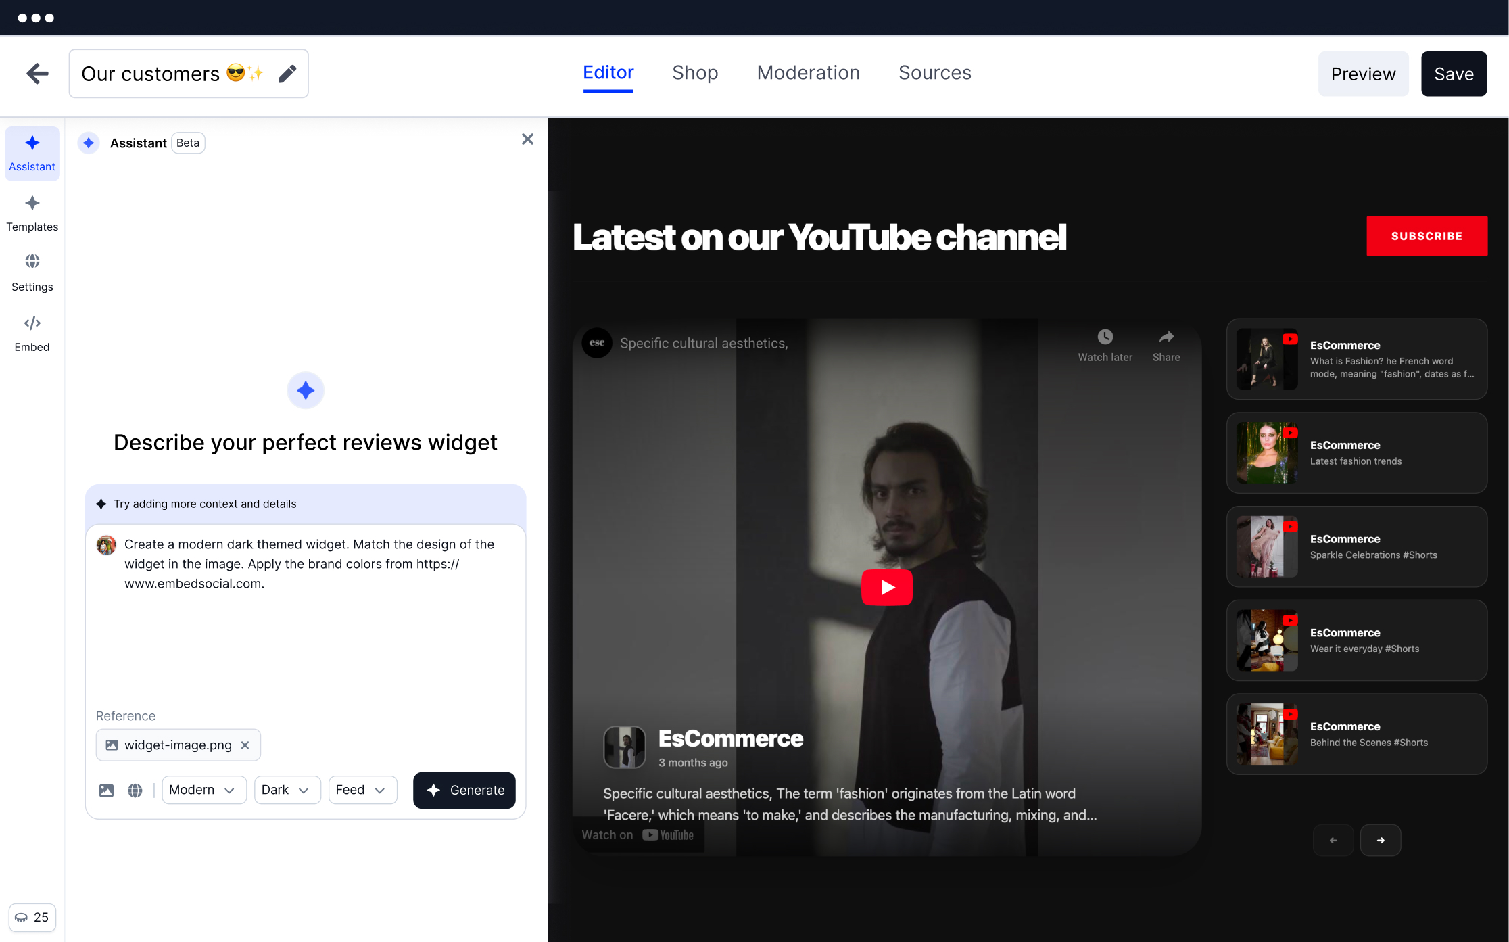Click the website globe icon in prompt toolbar
This screenshot has height=942, width=1509.
tap(135, 790)
